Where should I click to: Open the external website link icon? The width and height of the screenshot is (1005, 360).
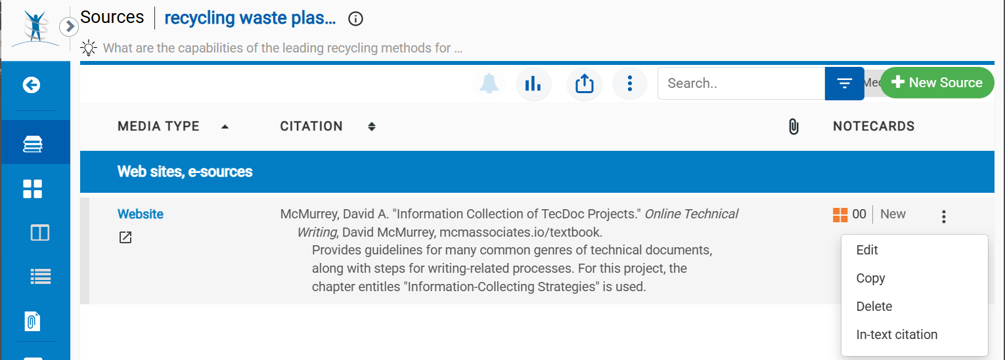[x=125, y=237]
